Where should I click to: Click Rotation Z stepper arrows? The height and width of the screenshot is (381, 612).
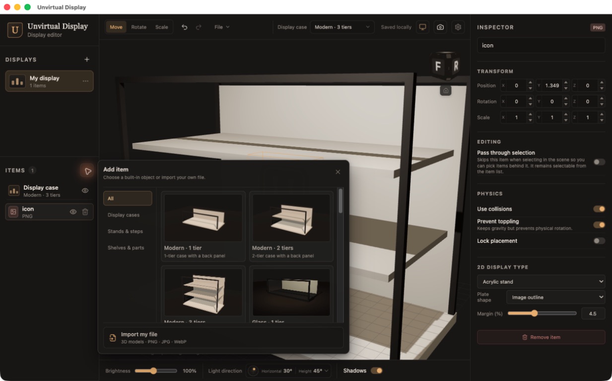coord(602,101)
